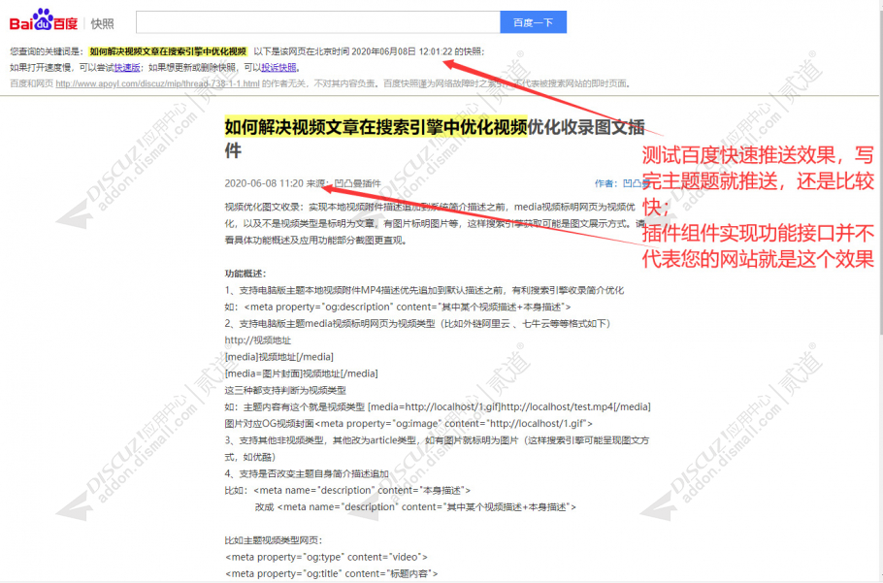The width and height of the screenshot is (883, 583).
Task: Click the meta name description 本身描述 line
Action: (347, 490)
